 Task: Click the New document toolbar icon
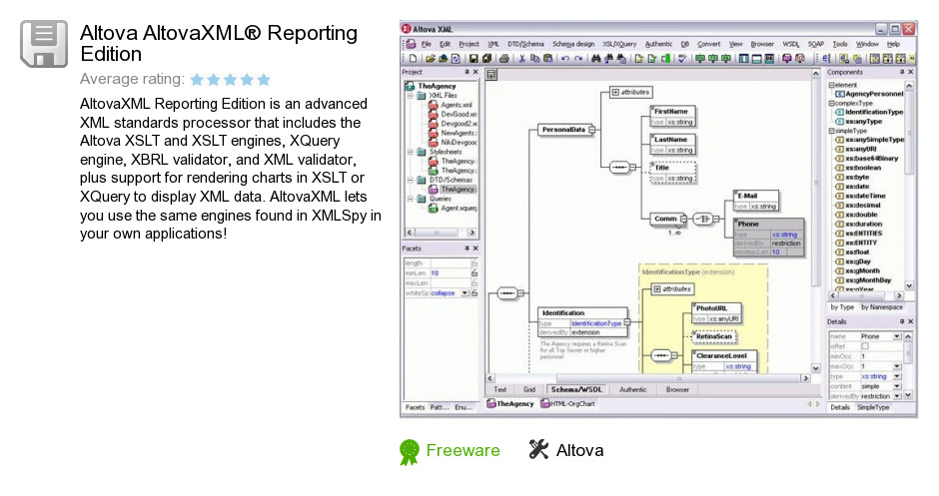pyautogui.click(x=414, y=59)
